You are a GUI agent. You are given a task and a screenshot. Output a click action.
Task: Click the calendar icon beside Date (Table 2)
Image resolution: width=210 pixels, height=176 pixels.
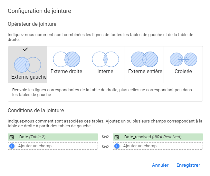point(12,137)
